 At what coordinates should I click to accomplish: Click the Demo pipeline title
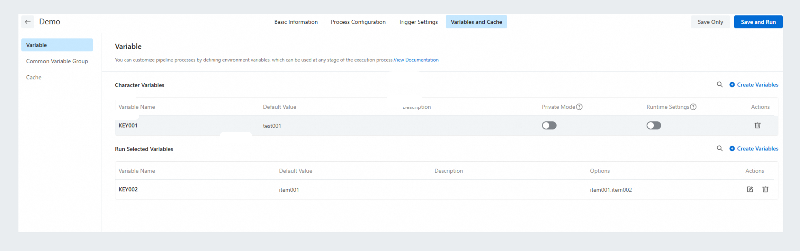coord(50,22)
